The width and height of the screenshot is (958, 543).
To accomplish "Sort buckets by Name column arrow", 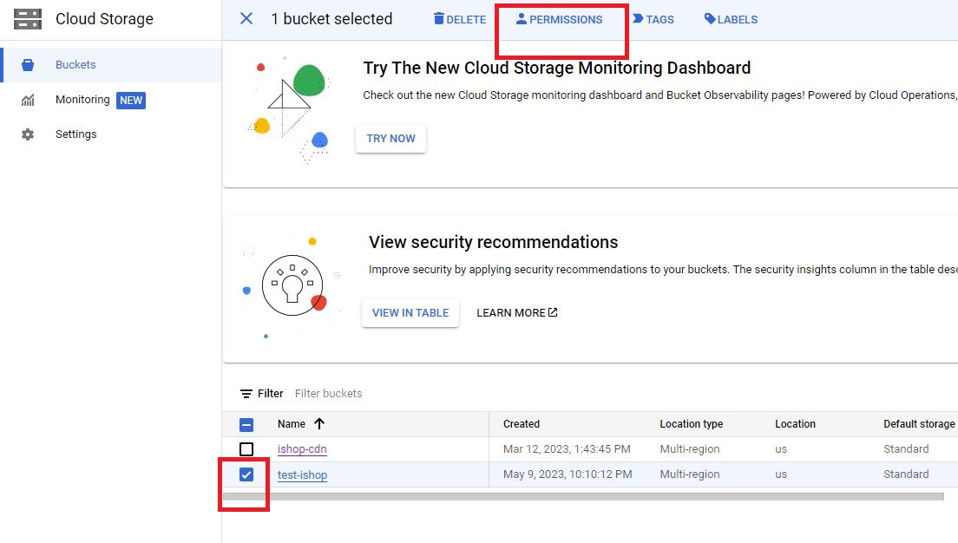I will [x=319, y=424].
